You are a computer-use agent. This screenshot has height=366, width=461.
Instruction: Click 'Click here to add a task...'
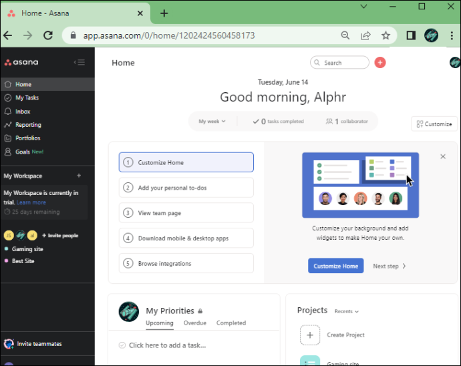tap(167, 345)
